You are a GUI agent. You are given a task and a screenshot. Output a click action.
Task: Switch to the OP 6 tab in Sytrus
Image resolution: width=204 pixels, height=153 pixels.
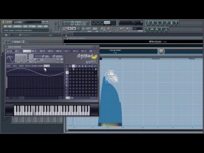[59, 51]
